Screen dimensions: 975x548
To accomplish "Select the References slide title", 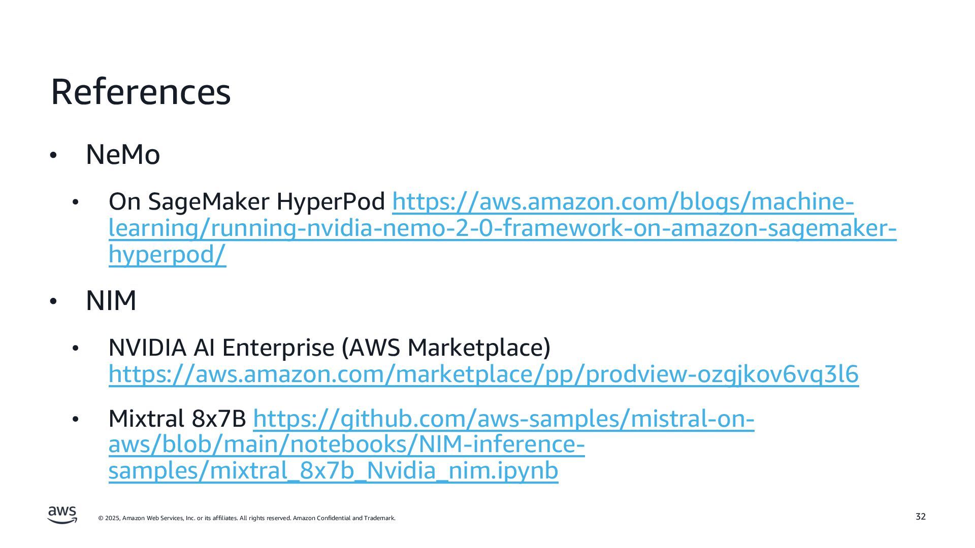I will (x=141, y=92).
